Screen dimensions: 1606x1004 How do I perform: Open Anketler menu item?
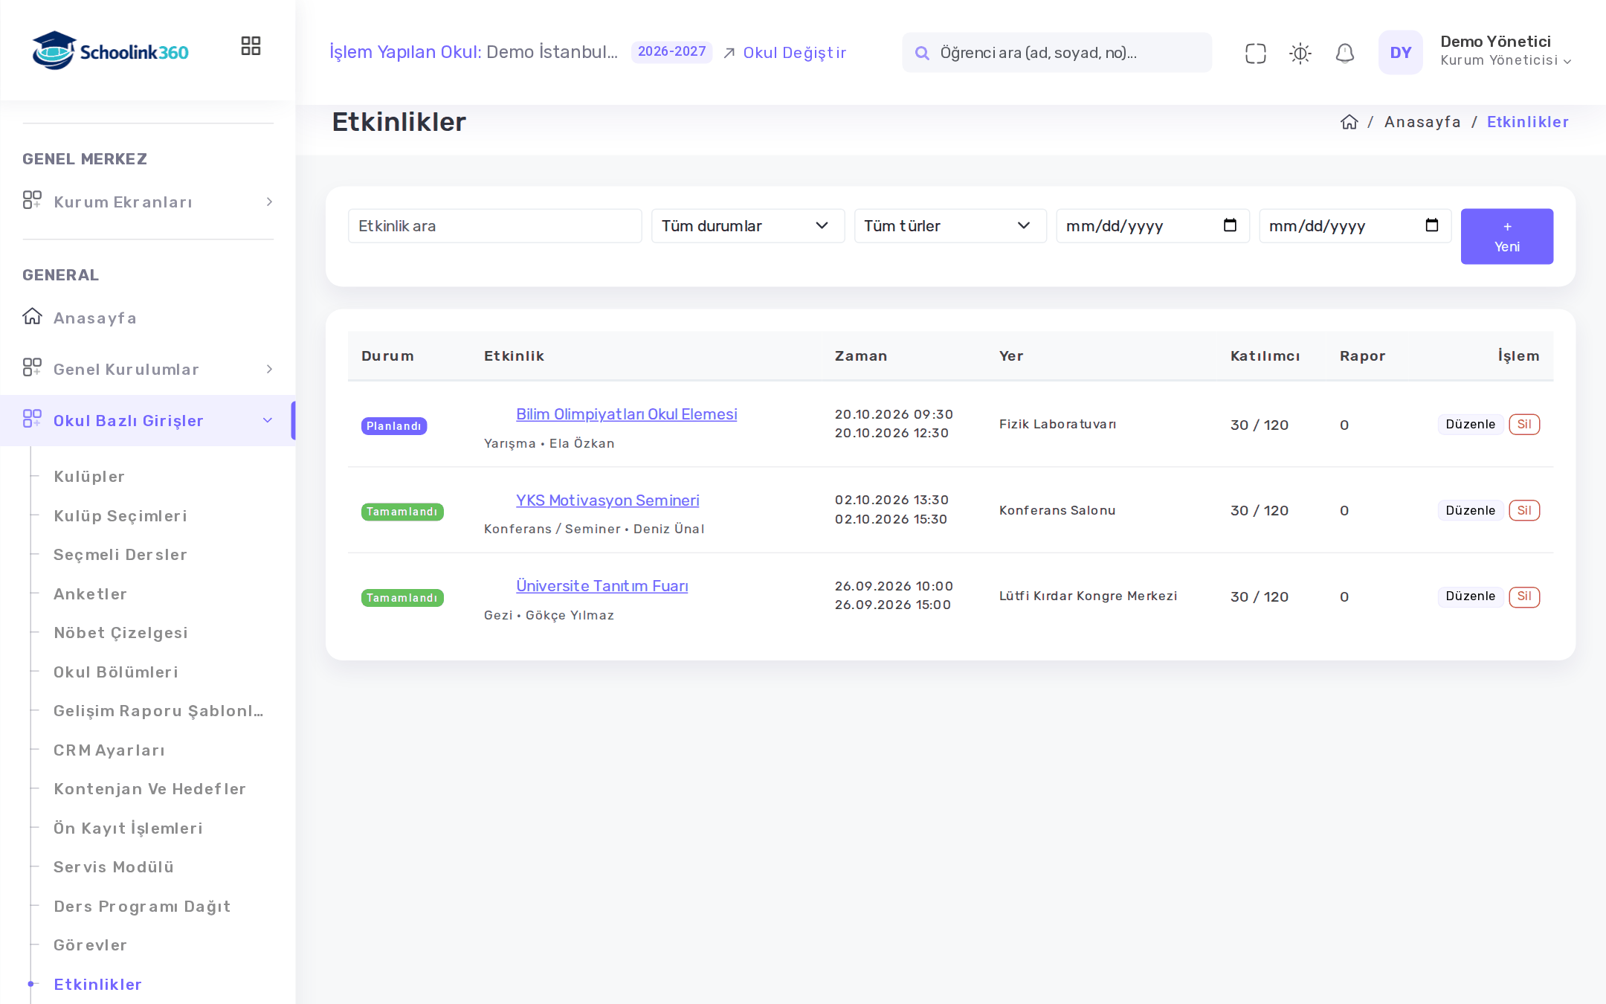tap(90, 593)
